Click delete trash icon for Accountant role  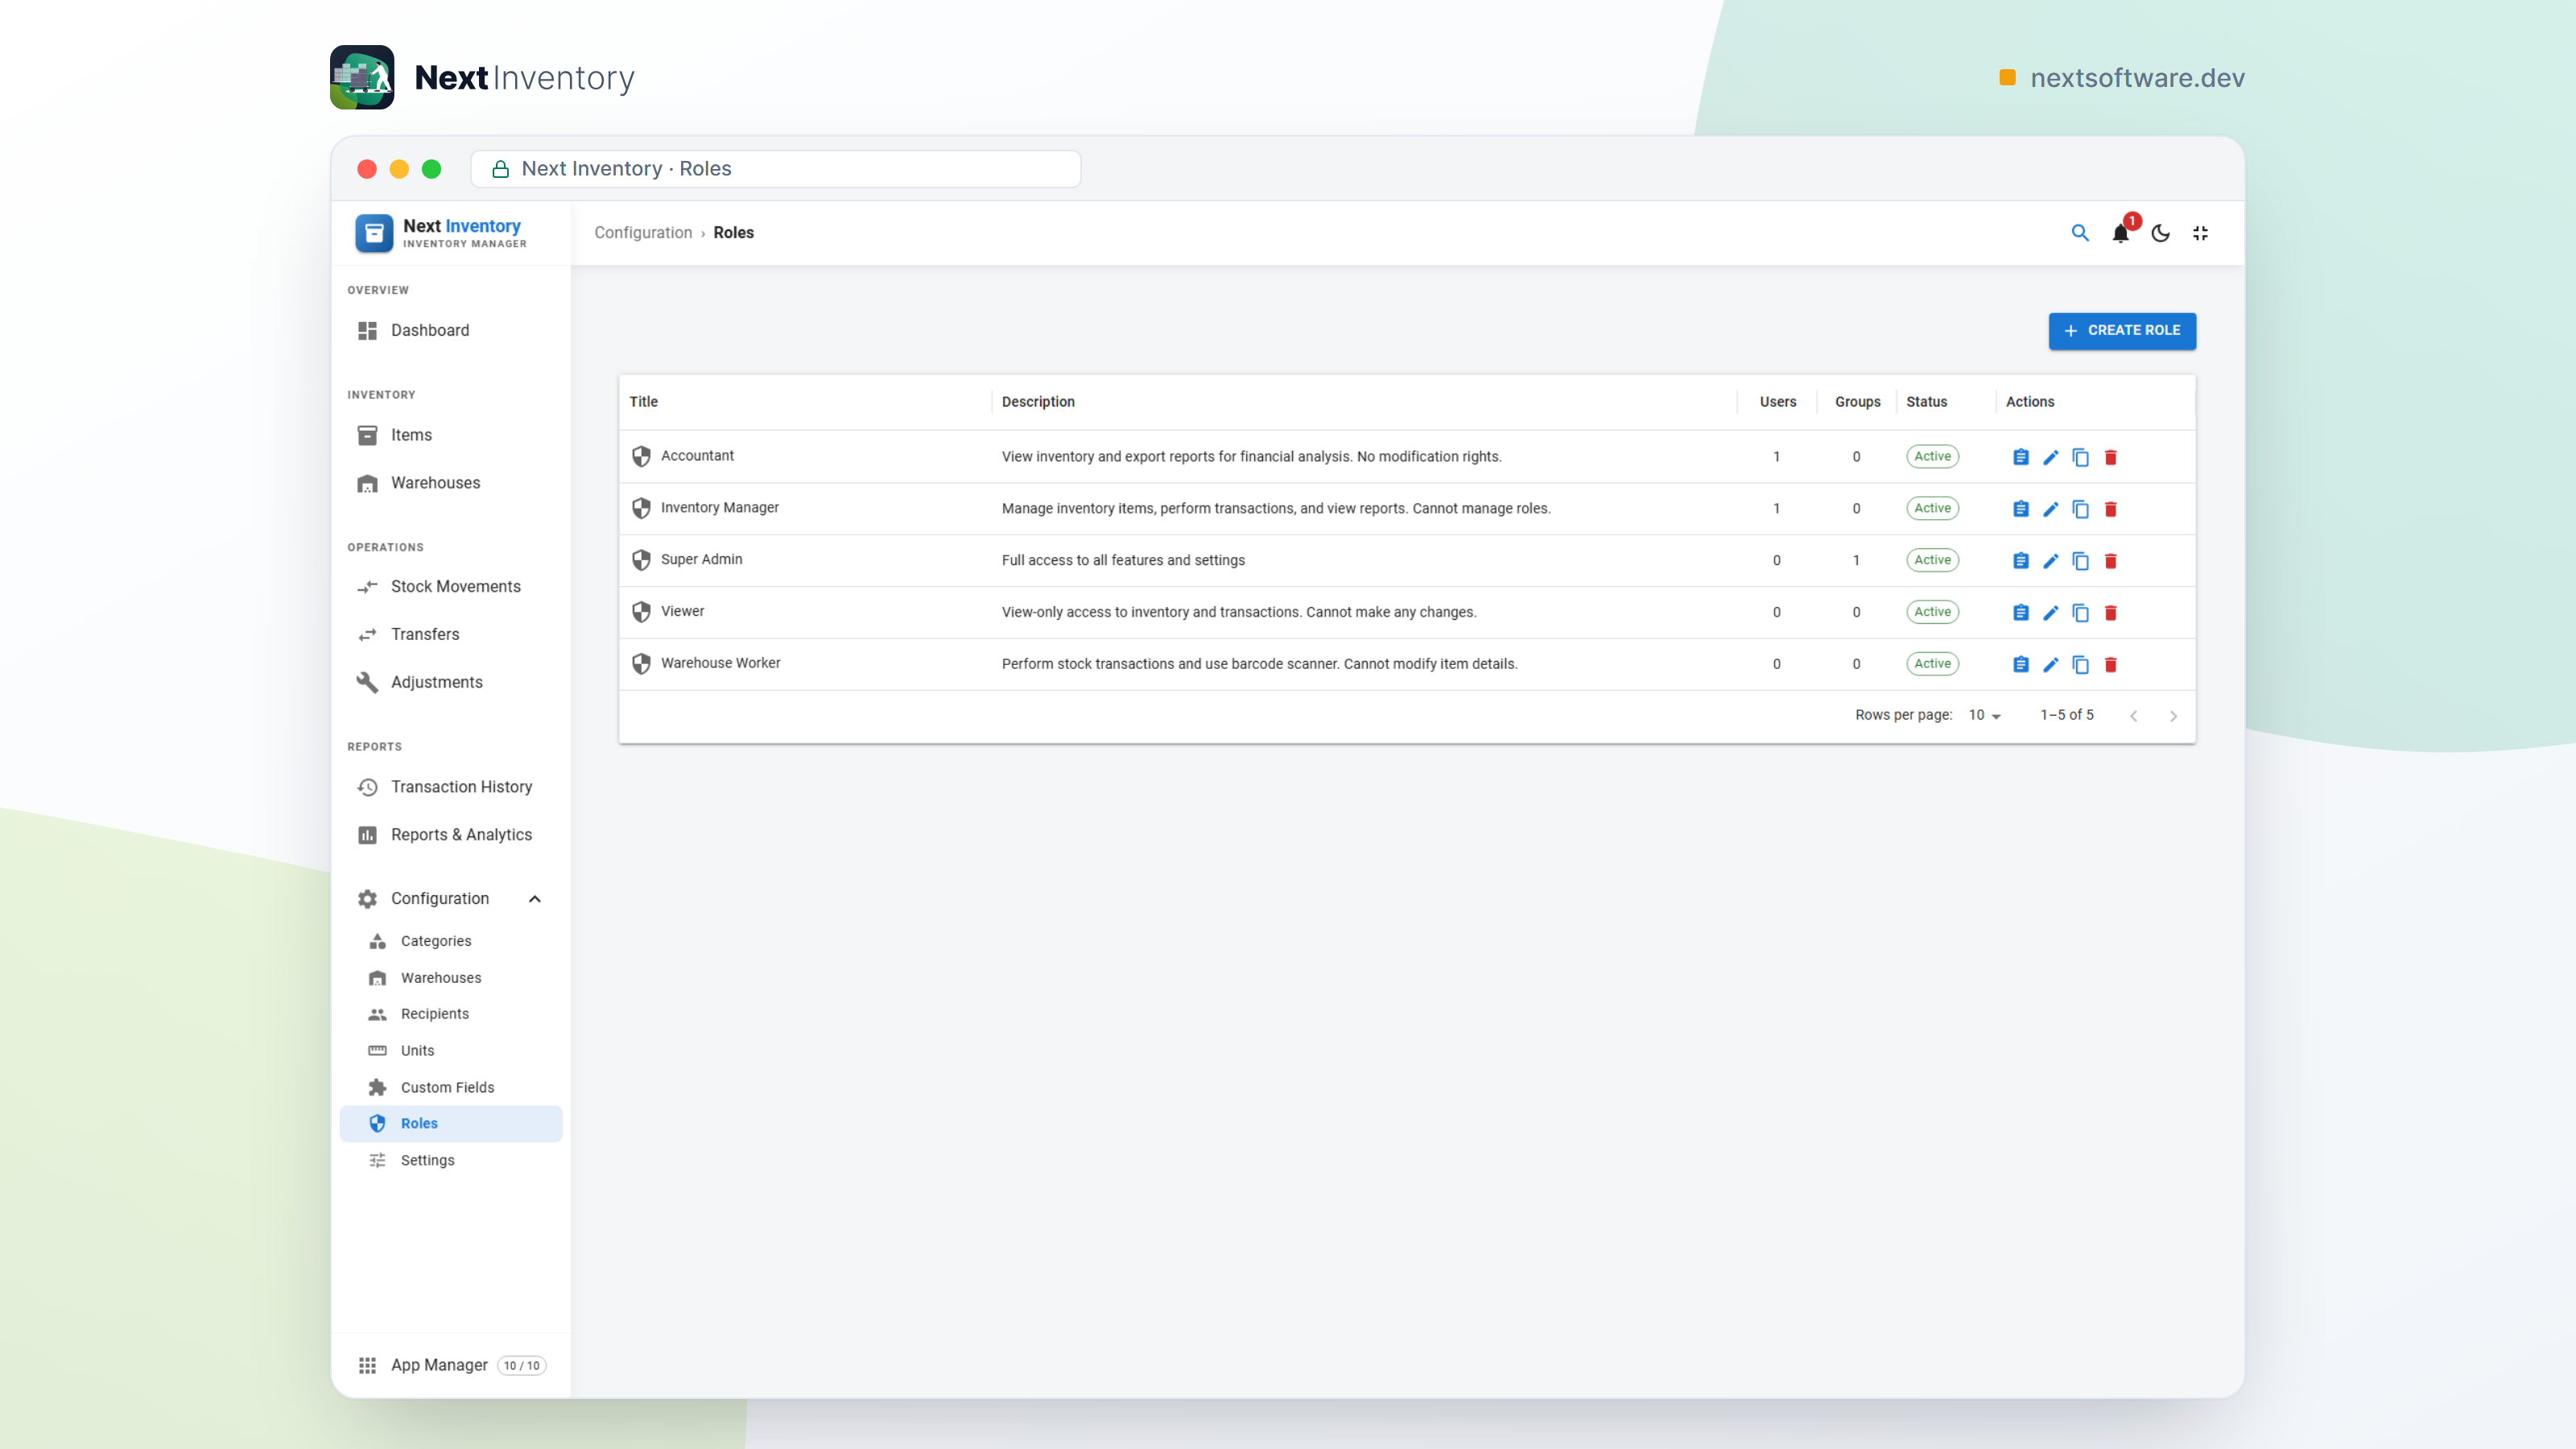point(2110,457)
